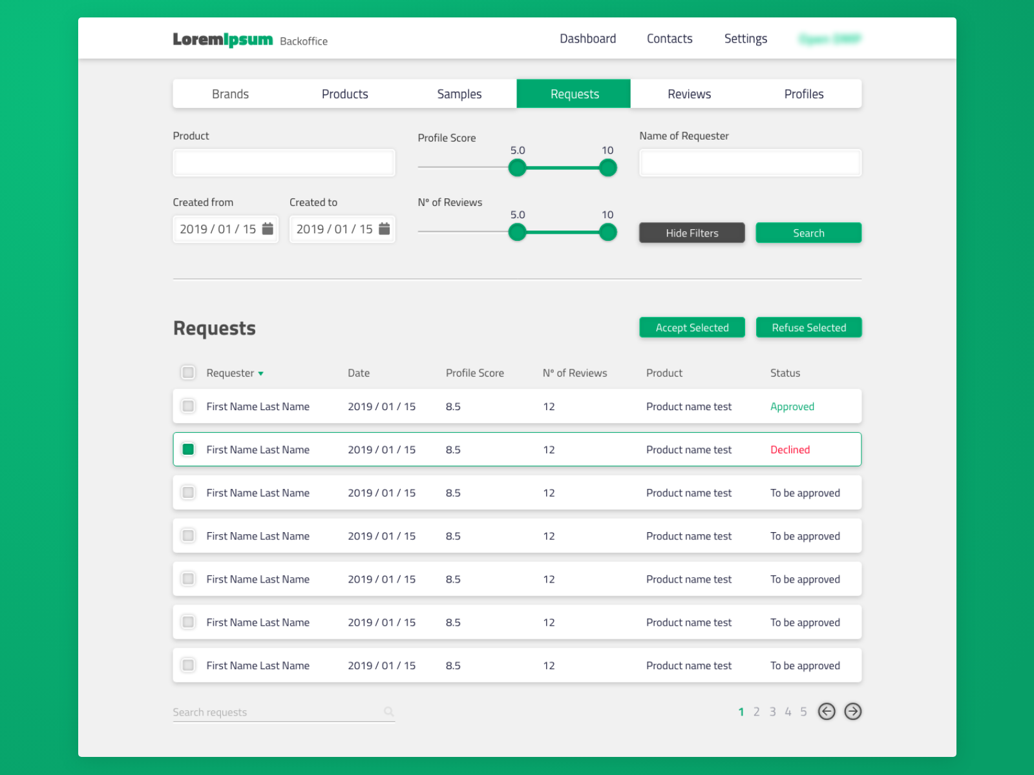Screen dimensions: 1034x775
Task: Go to previous page with left arrow
Action: pyautogui.click(x=827, y=711)
